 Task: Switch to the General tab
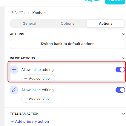[29, 24]
